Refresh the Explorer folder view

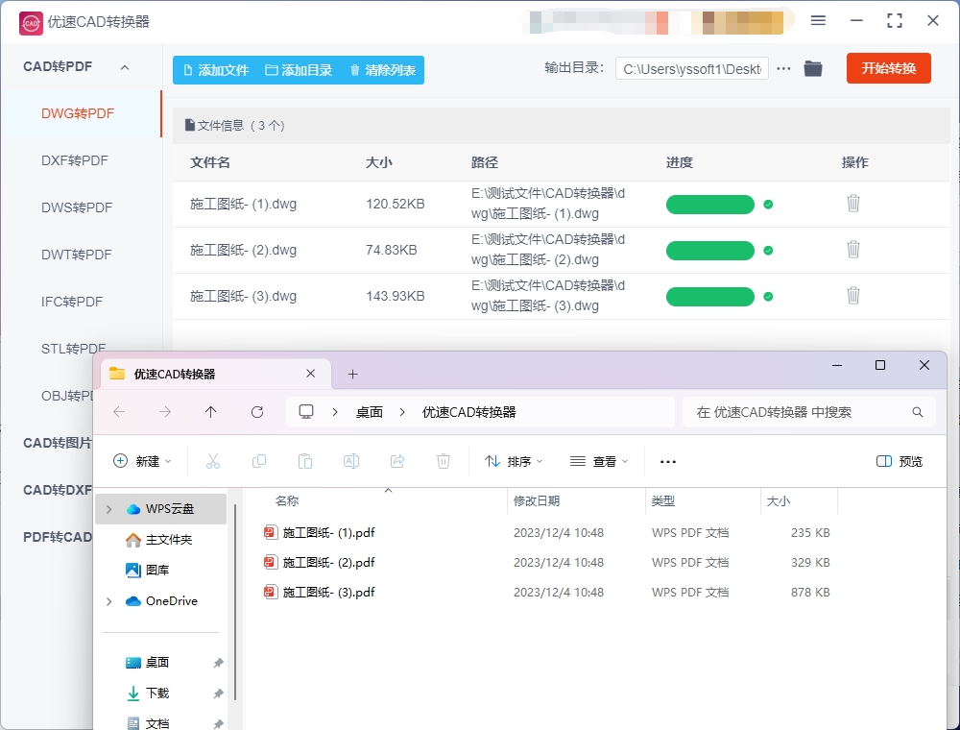(x=257, y=412)
